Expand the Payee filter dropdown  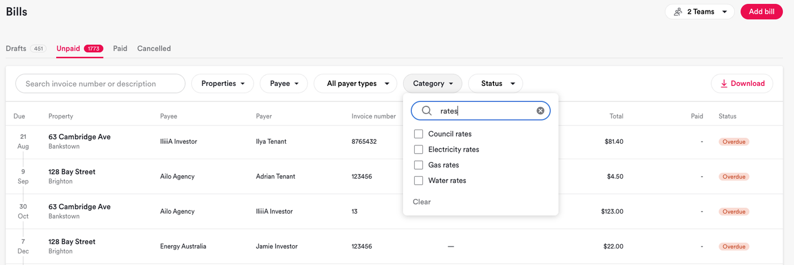click(x=285, y=84)
